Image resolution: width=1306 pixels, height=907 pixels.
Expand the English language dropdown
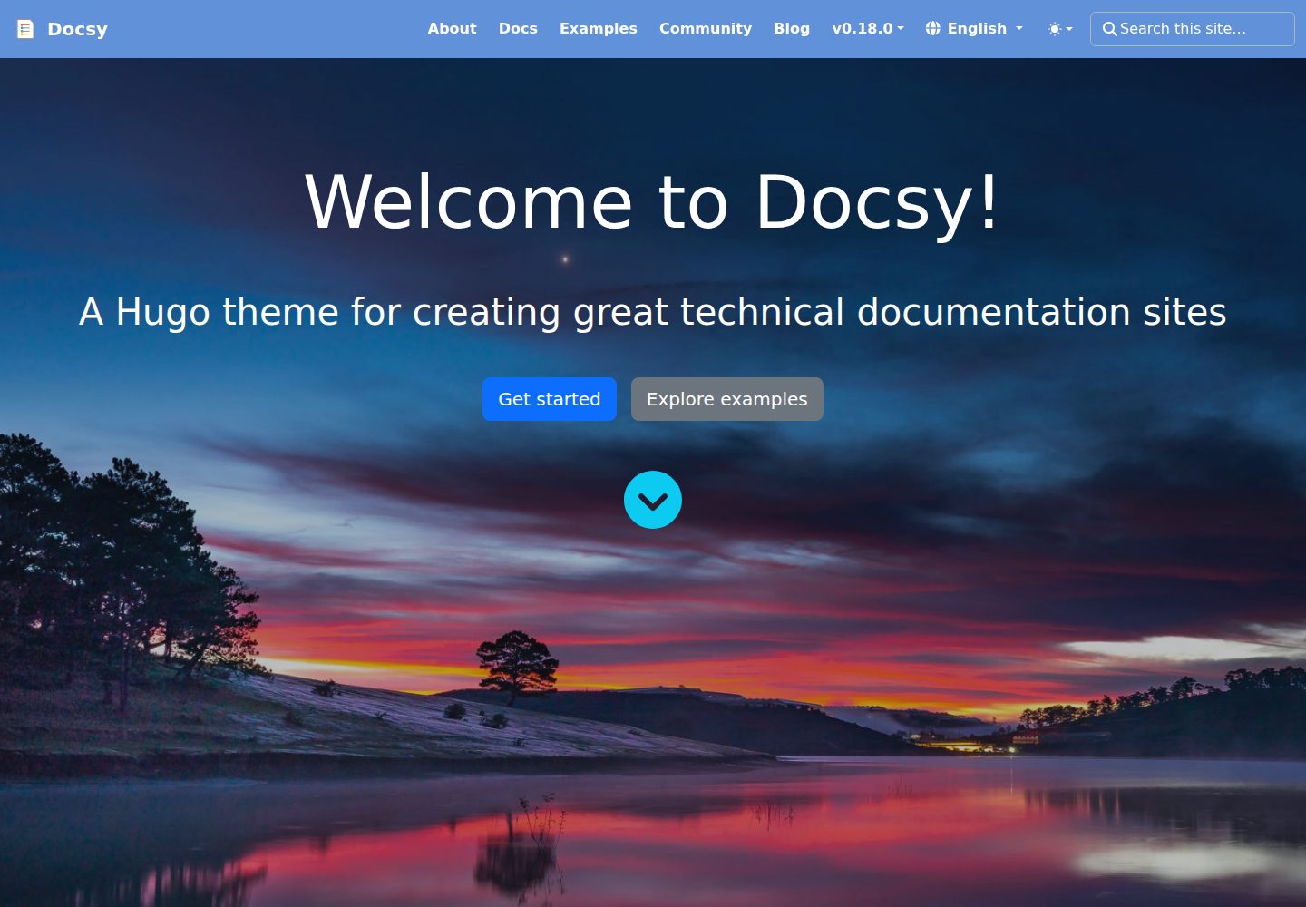pos(975,29)
